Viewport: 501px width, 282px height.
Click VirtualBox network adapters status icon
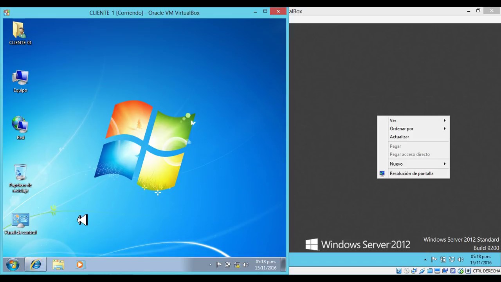[x=414, y=271]
